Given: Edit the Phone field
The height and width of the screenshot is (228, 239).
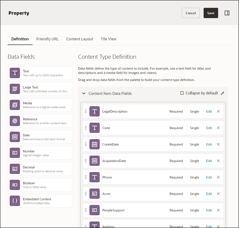Looking at the screenshot, I should [x=209, y=177].
